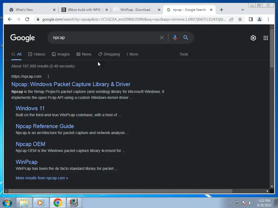Open the volume control tray icon
Screen dimensions: 278x208
pyautogui.click(x=251, y=203)
